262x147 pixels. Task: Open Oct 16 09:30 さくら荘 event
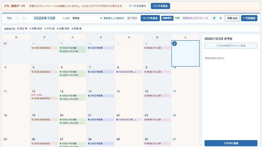(x=157, y=96)
